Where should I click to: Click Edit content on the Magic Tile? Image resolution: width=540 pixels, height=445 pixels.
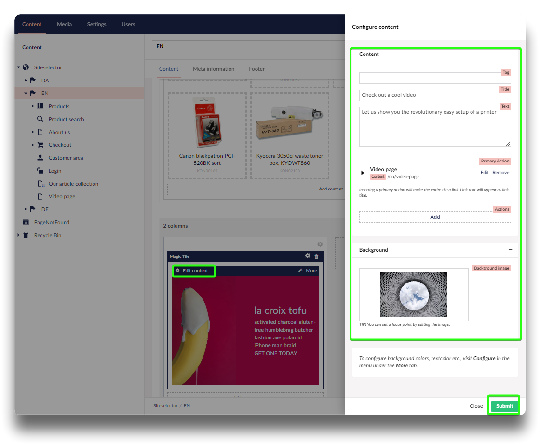tap(194, 271)
